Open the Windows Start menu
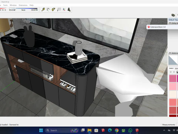 [x=41, y=130]
